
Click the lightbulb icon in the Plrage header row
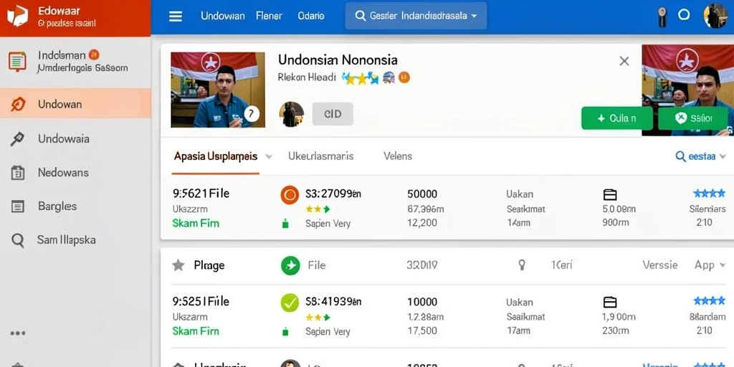pos(522,265)
